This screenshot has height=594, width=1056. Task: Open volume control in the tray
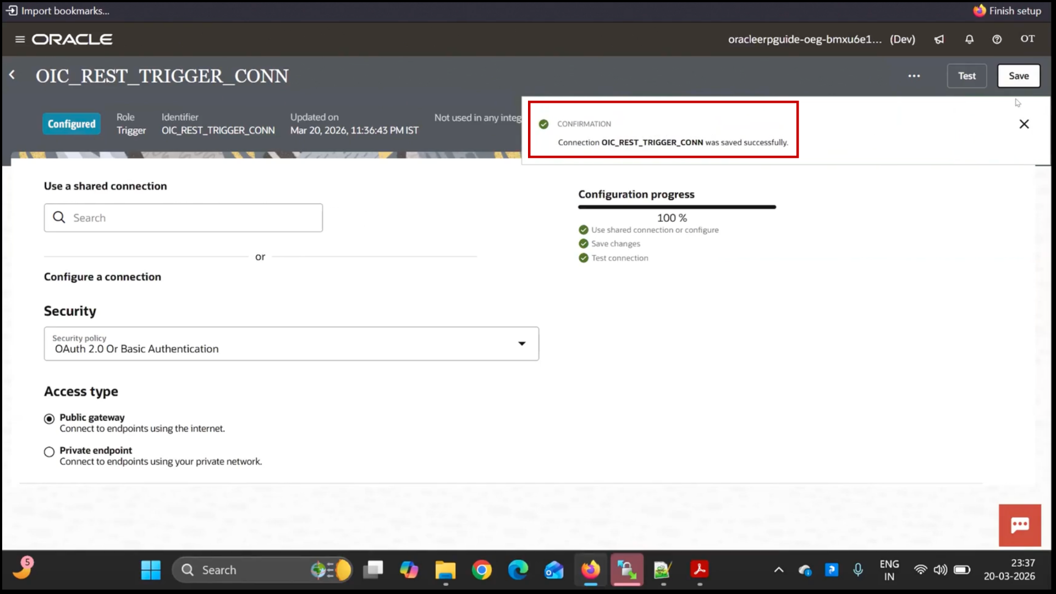941,570
